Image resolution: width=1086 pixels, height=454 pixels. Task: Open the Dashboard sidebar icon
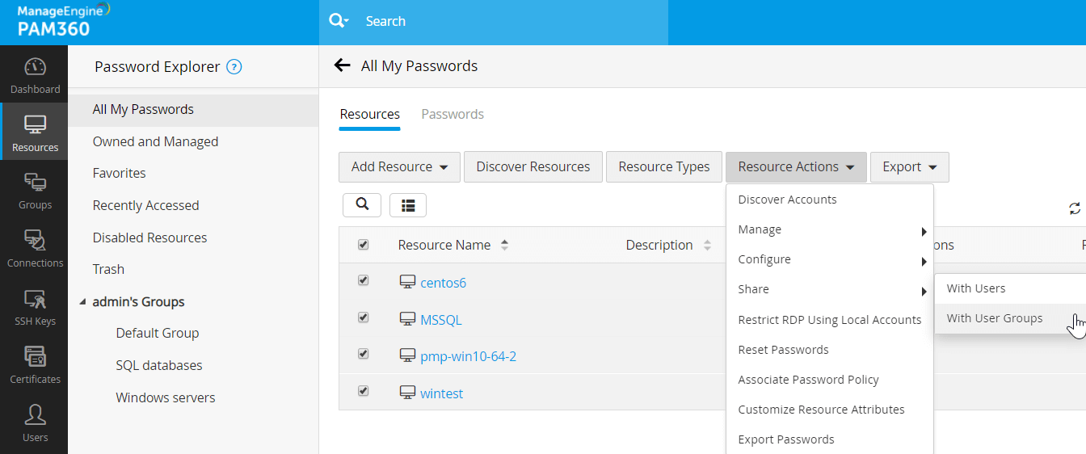click(x=35, y=76)
